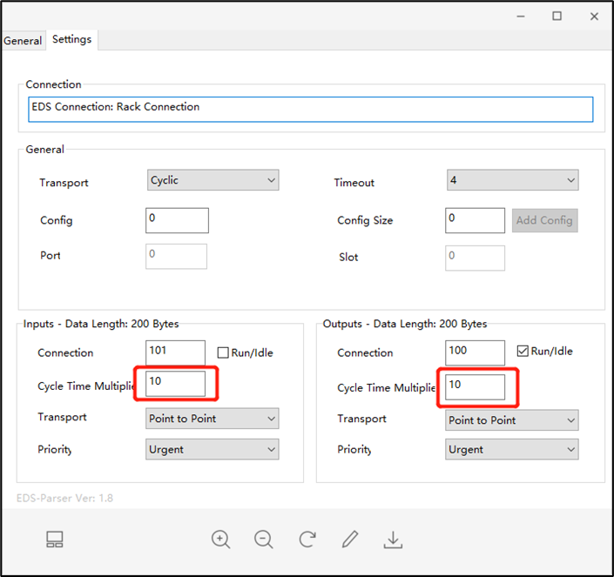Click the layout view icon at bottom left

point(55,540)
